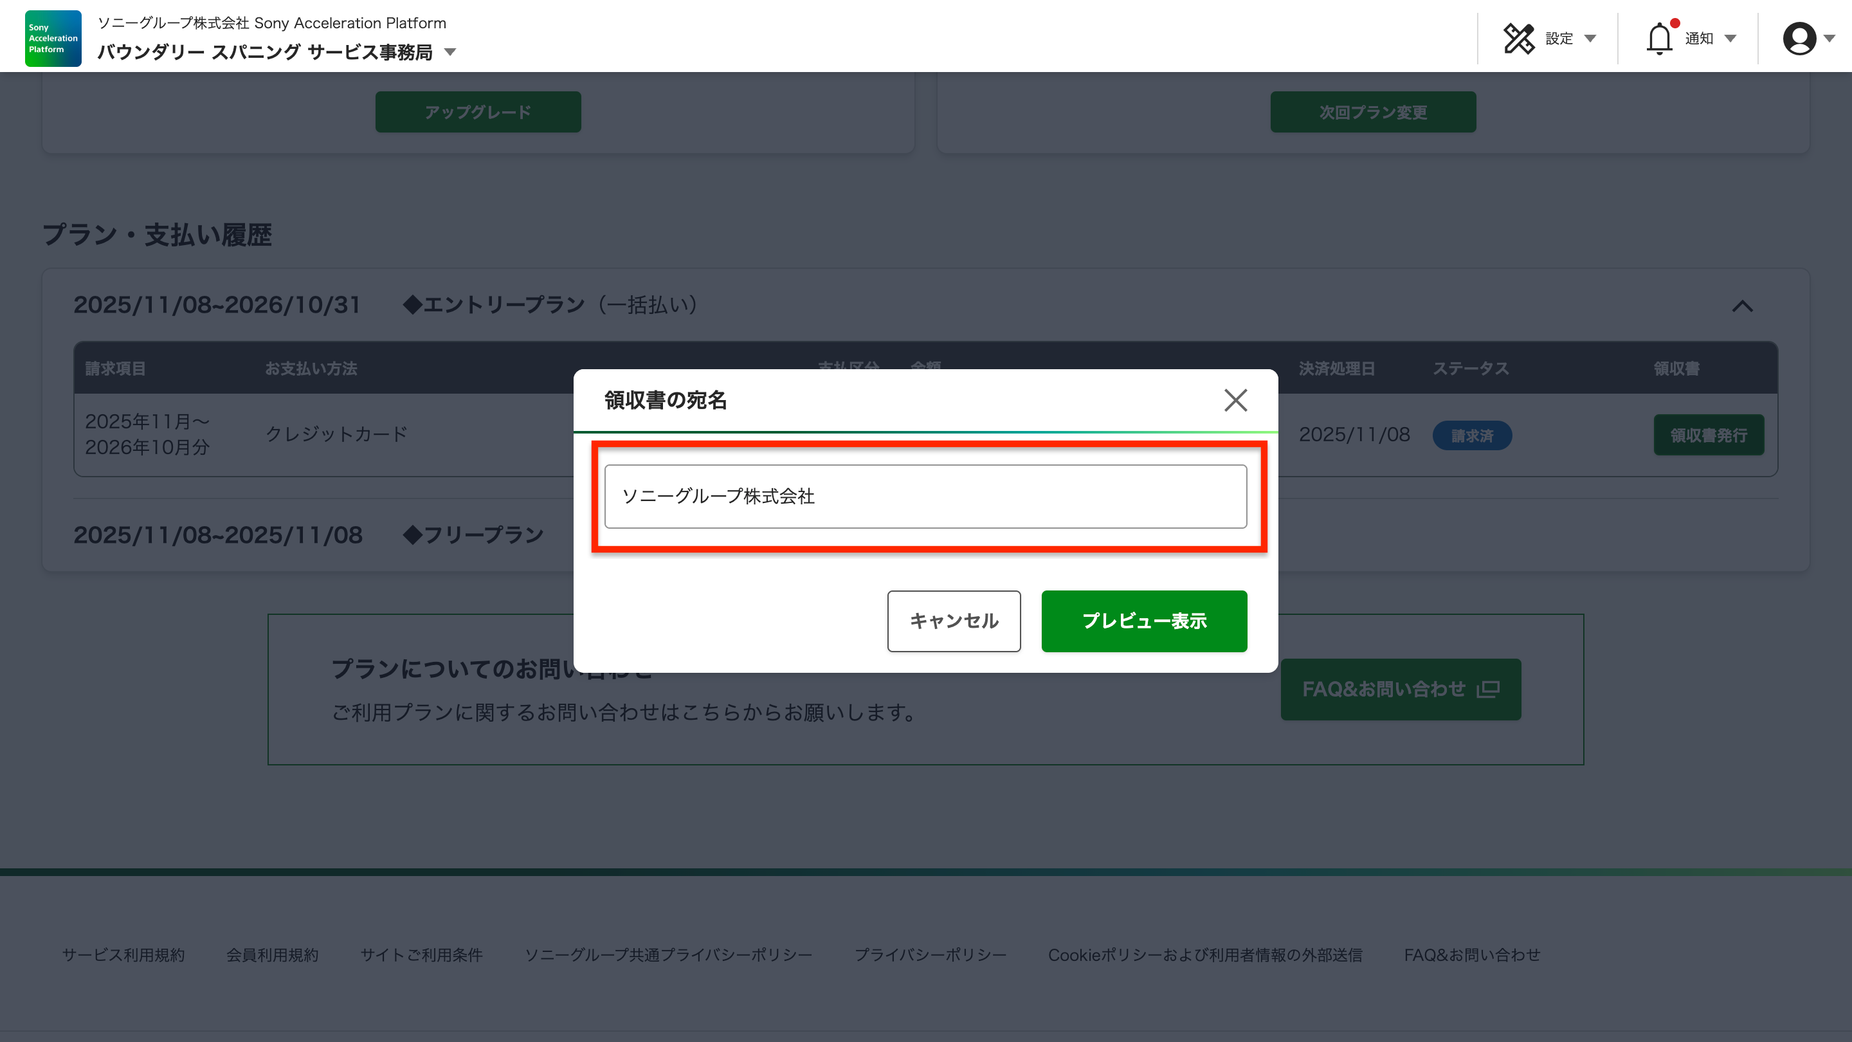The image size is (1852, 1042).
Task: Click the アップグレード button
Action: pyautogui.click(x=477, y=111)
